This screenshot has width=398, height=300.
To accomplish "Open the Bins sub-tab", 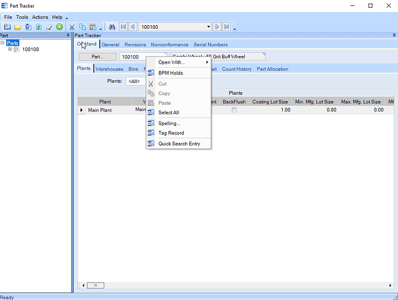I will 133,69.
